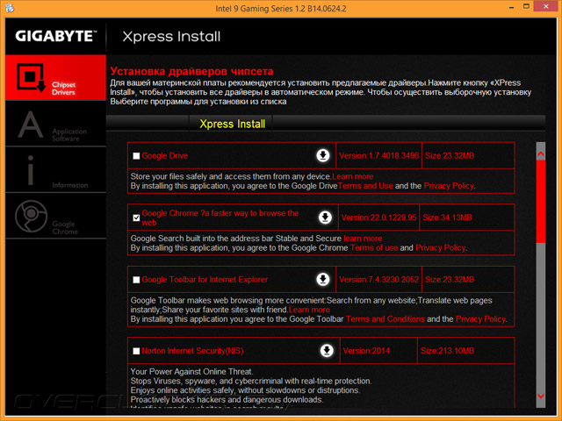
Task: Click Version:2014 cell
Action: (378, 351)
